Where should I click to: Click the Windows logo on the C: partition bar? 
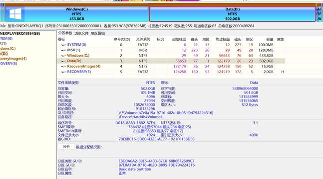coord(15,14)
